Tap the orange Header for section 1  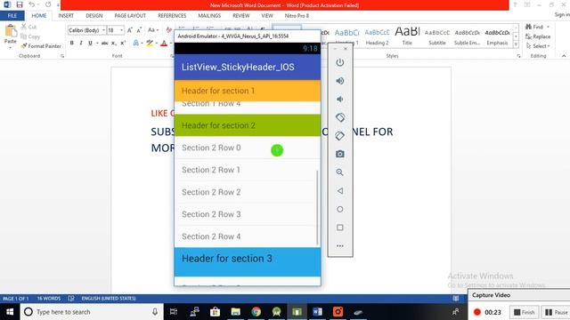(248, 91)
